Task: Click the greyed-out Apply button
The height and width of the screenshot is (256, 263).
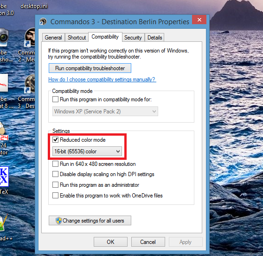Action: [186, 242]
